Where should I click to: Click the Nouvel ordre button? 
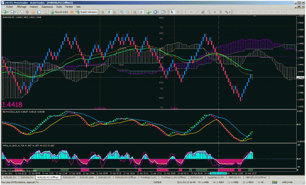(60, 12)
